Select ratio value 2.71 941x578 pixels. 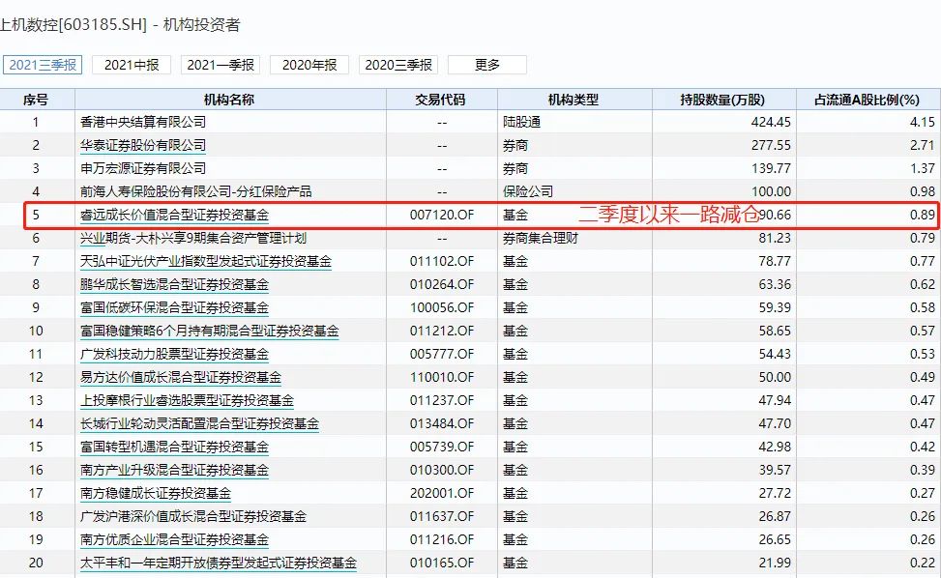pos(923,145)
